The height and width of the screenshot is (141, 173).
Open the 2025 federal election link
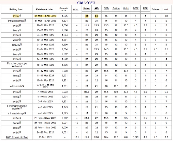pyautogui.click(x=16, y=137)
